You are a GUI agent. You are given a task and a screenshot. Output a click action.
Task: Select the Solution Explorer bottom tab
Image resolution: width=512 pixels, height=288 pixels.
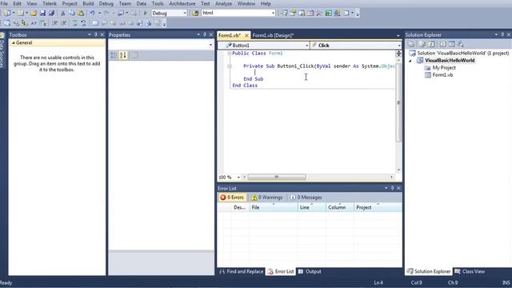pyautogui.click(x=429, y=271)
